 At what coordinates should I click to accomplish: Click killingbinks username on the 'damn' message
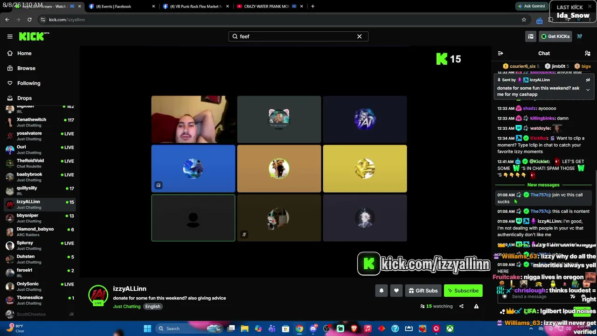[542, 119]
